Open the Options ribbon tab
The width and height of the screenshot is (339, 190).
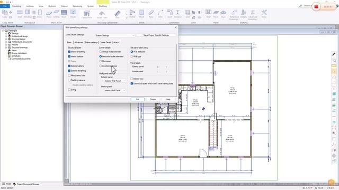[52, 6]
